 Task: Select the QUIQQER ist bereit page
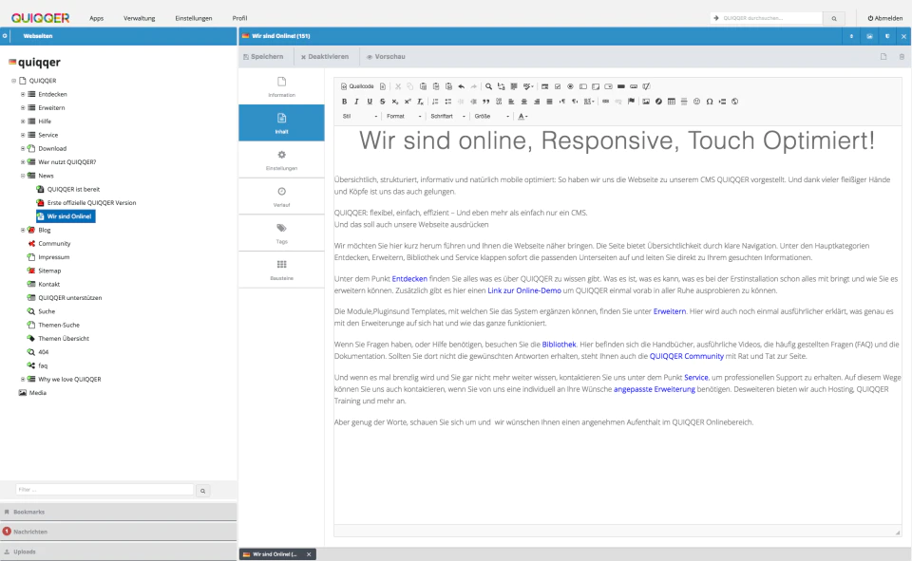(x=73, y=189)
